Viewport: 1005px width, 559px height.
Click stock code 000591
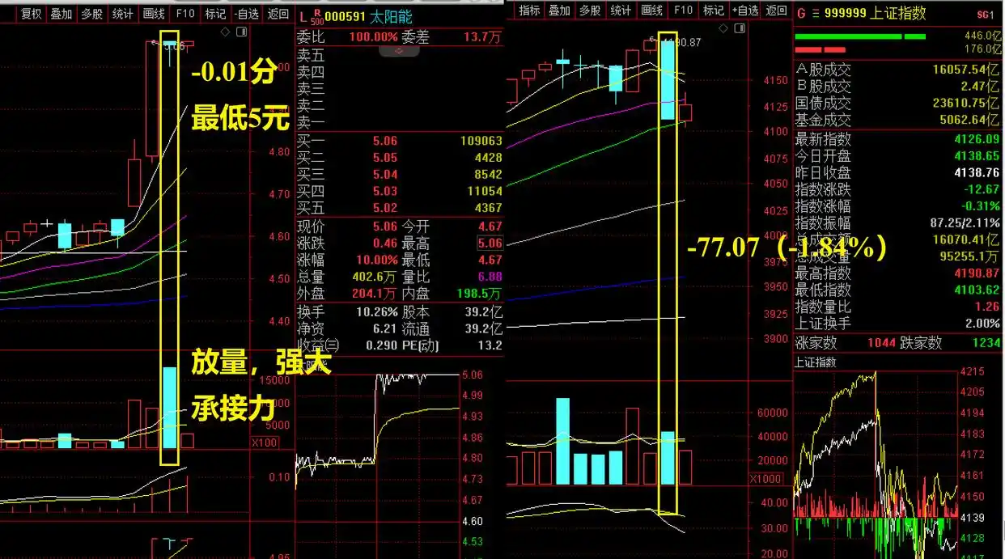pyautogui.click(x=346, y=17)
